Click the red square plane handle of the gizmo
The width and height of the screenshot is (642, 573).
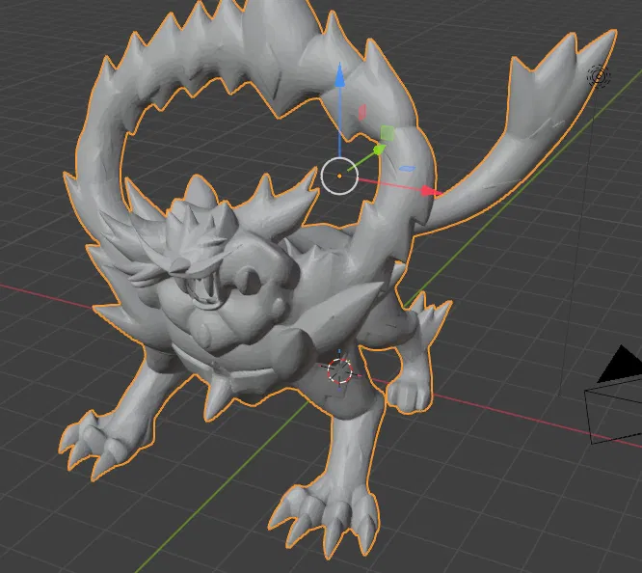click(x=361, y=112)
